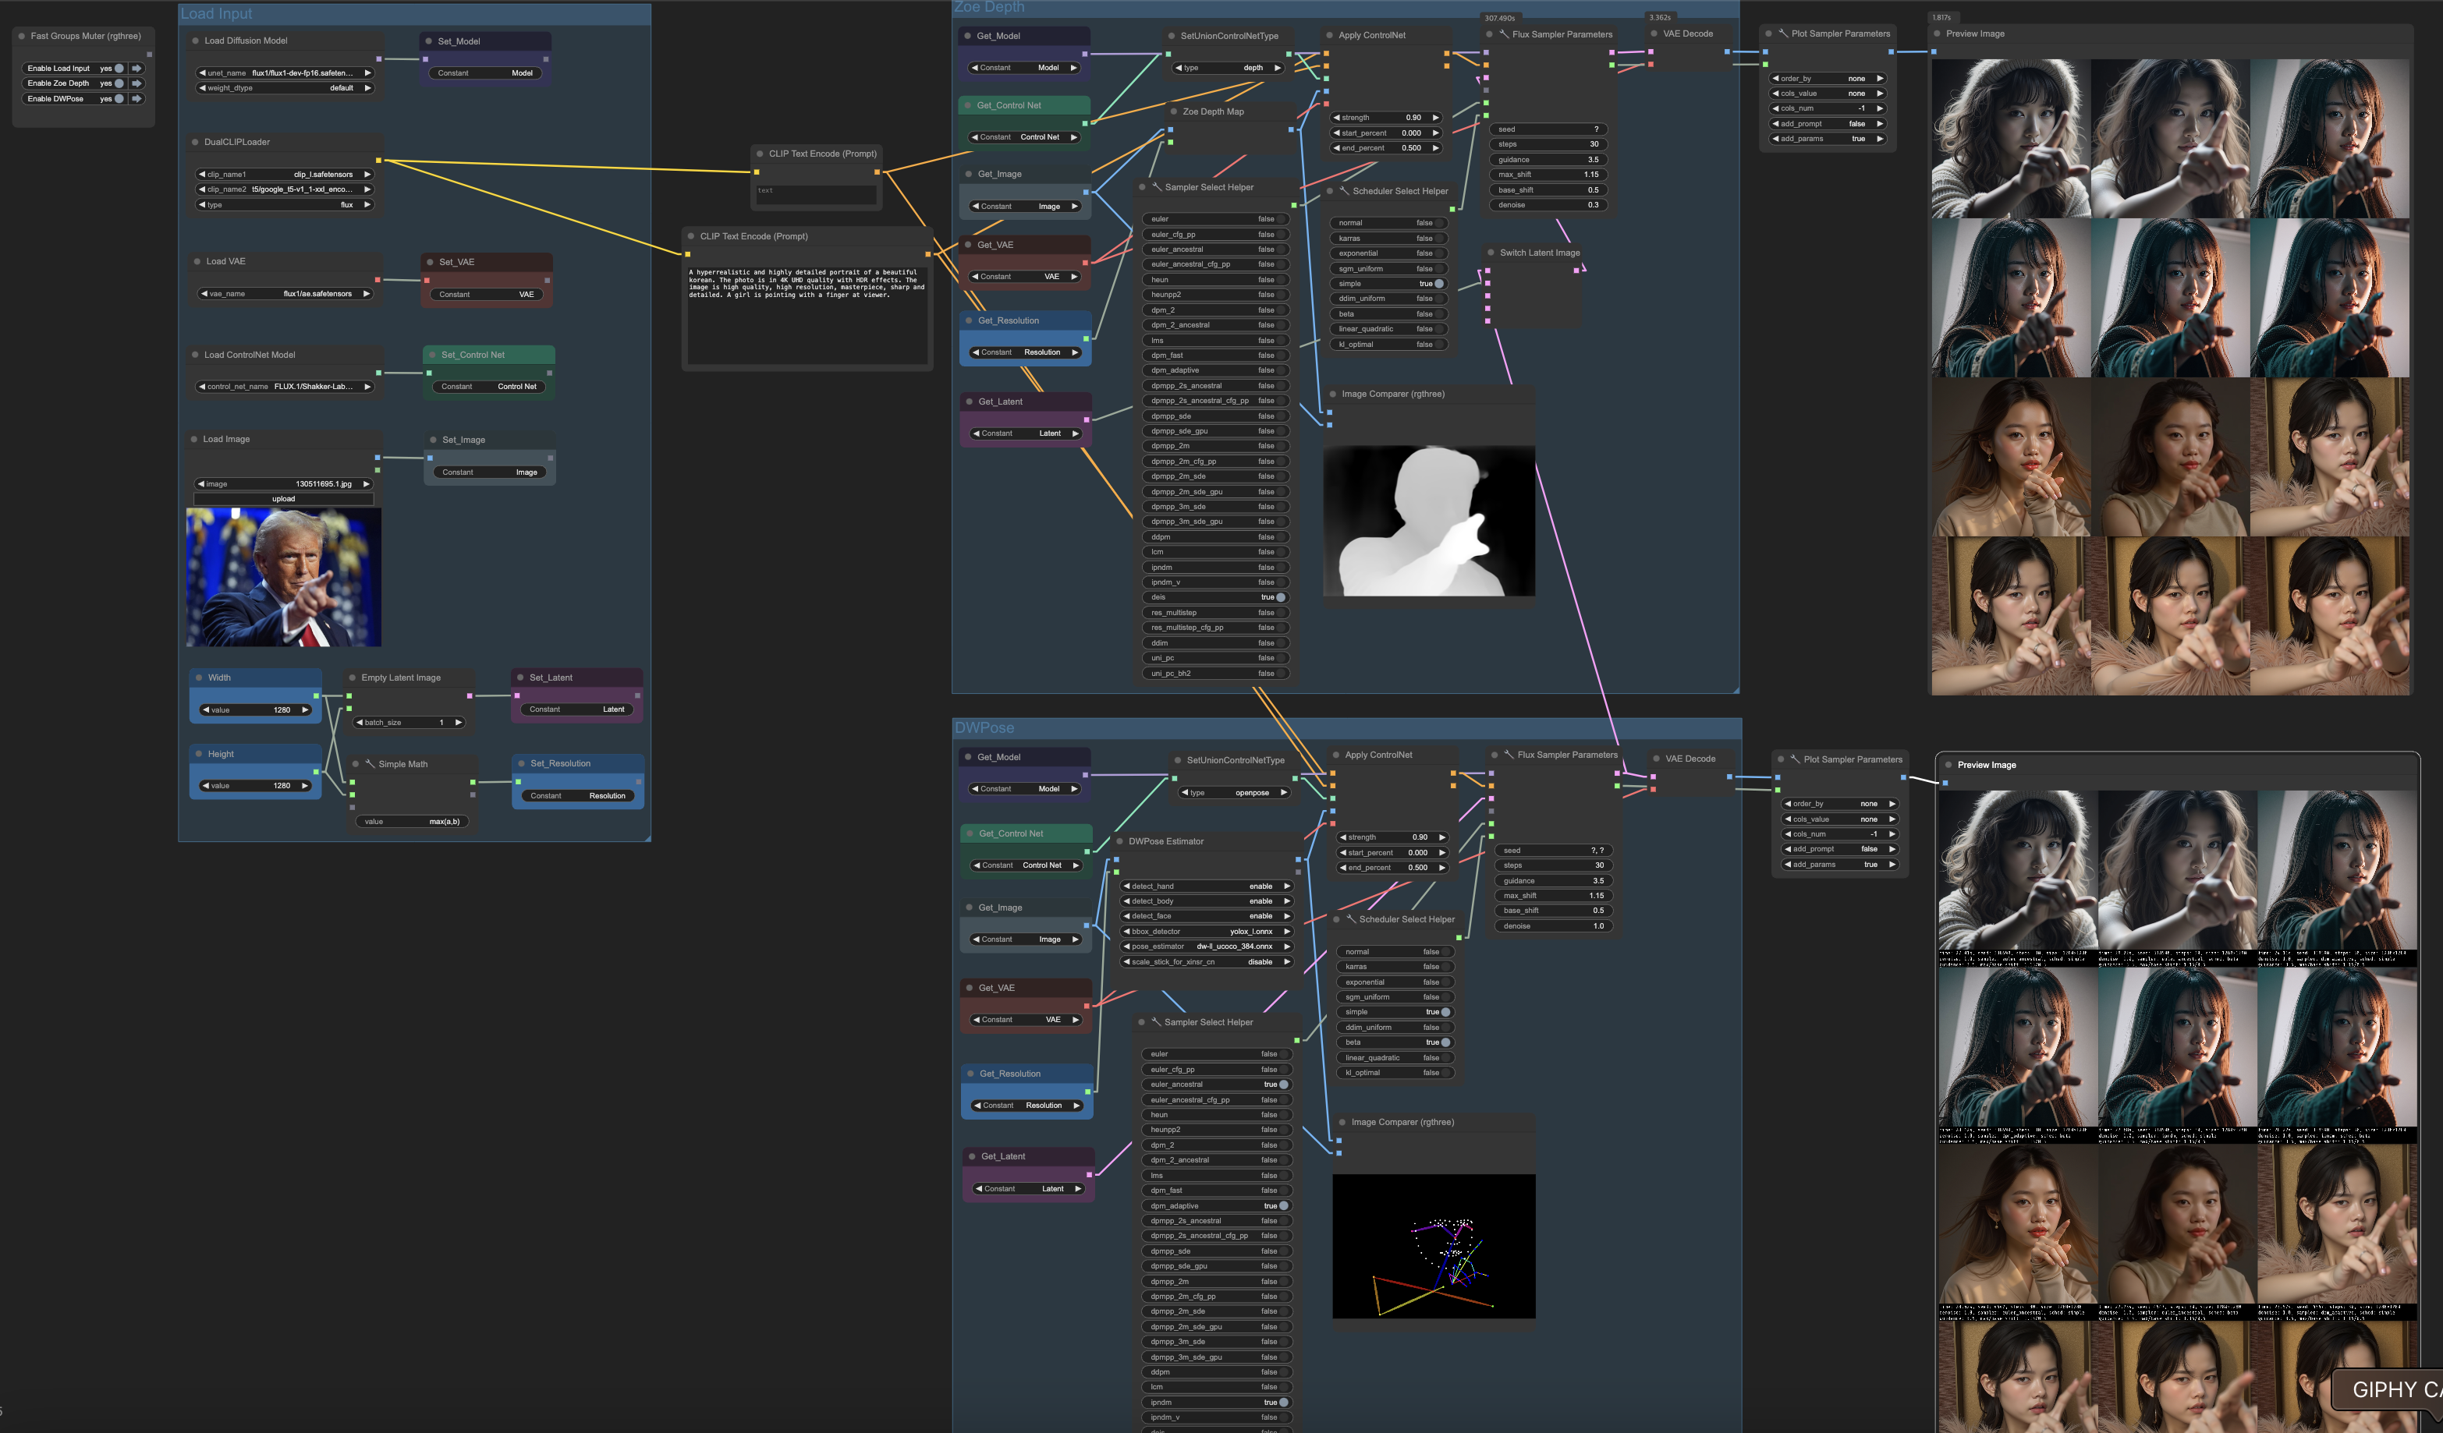Click wrench icon on Zoe Flux Sampler Parameters

point(1504,34)
